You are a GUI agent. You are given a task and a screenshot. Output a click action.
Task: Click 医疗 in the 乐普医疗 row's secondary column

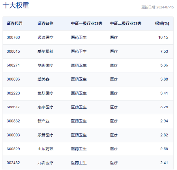(x=114, y=135)
